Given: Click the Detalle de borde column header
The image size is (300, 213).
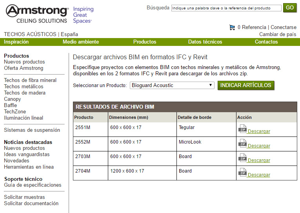Looking at the screenshot, I should click(206, 117).
